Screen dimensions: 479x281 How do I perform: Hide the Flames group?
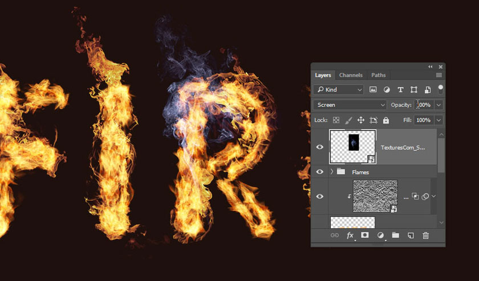click(x=319, y=172)
